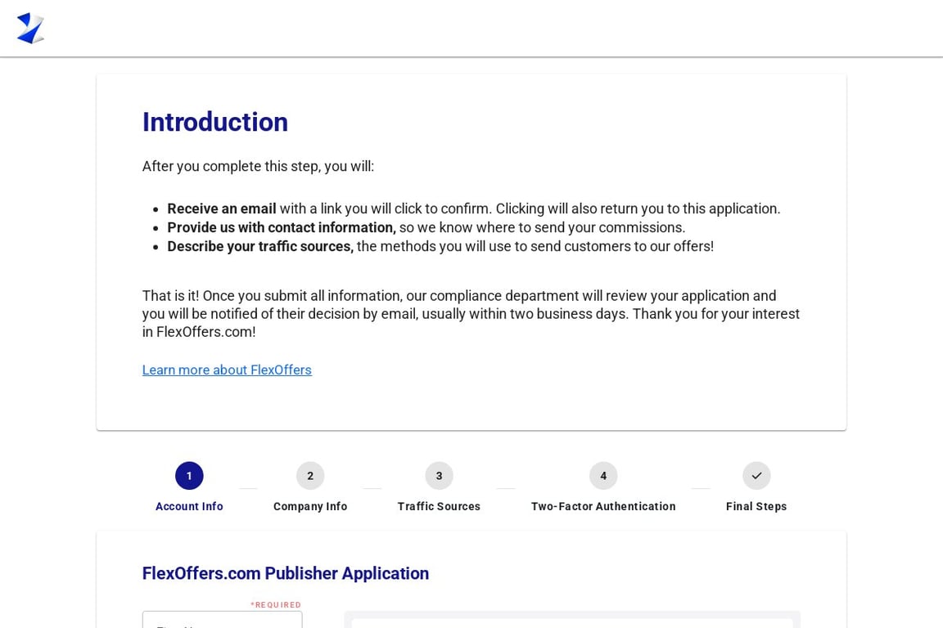Click the checkmark icon above Final Steps label

(x=756, y=475)
